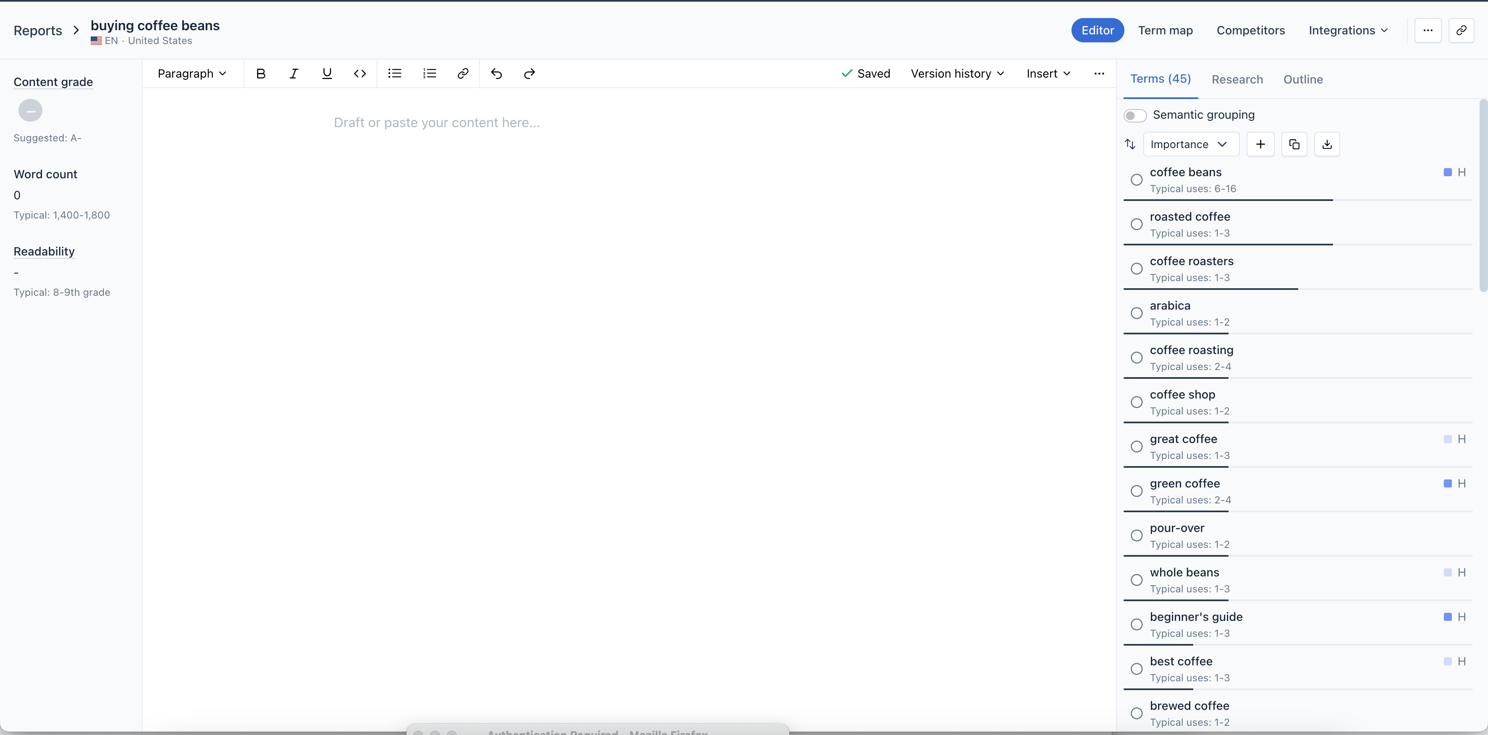The height and width of the screenshot is (735, 1488).
Task: Open the Term map view
Action: [1165, 30]
